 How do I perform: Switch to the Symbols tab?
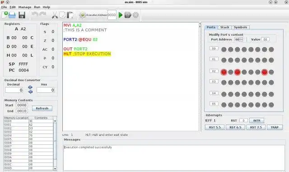[241, 27]
